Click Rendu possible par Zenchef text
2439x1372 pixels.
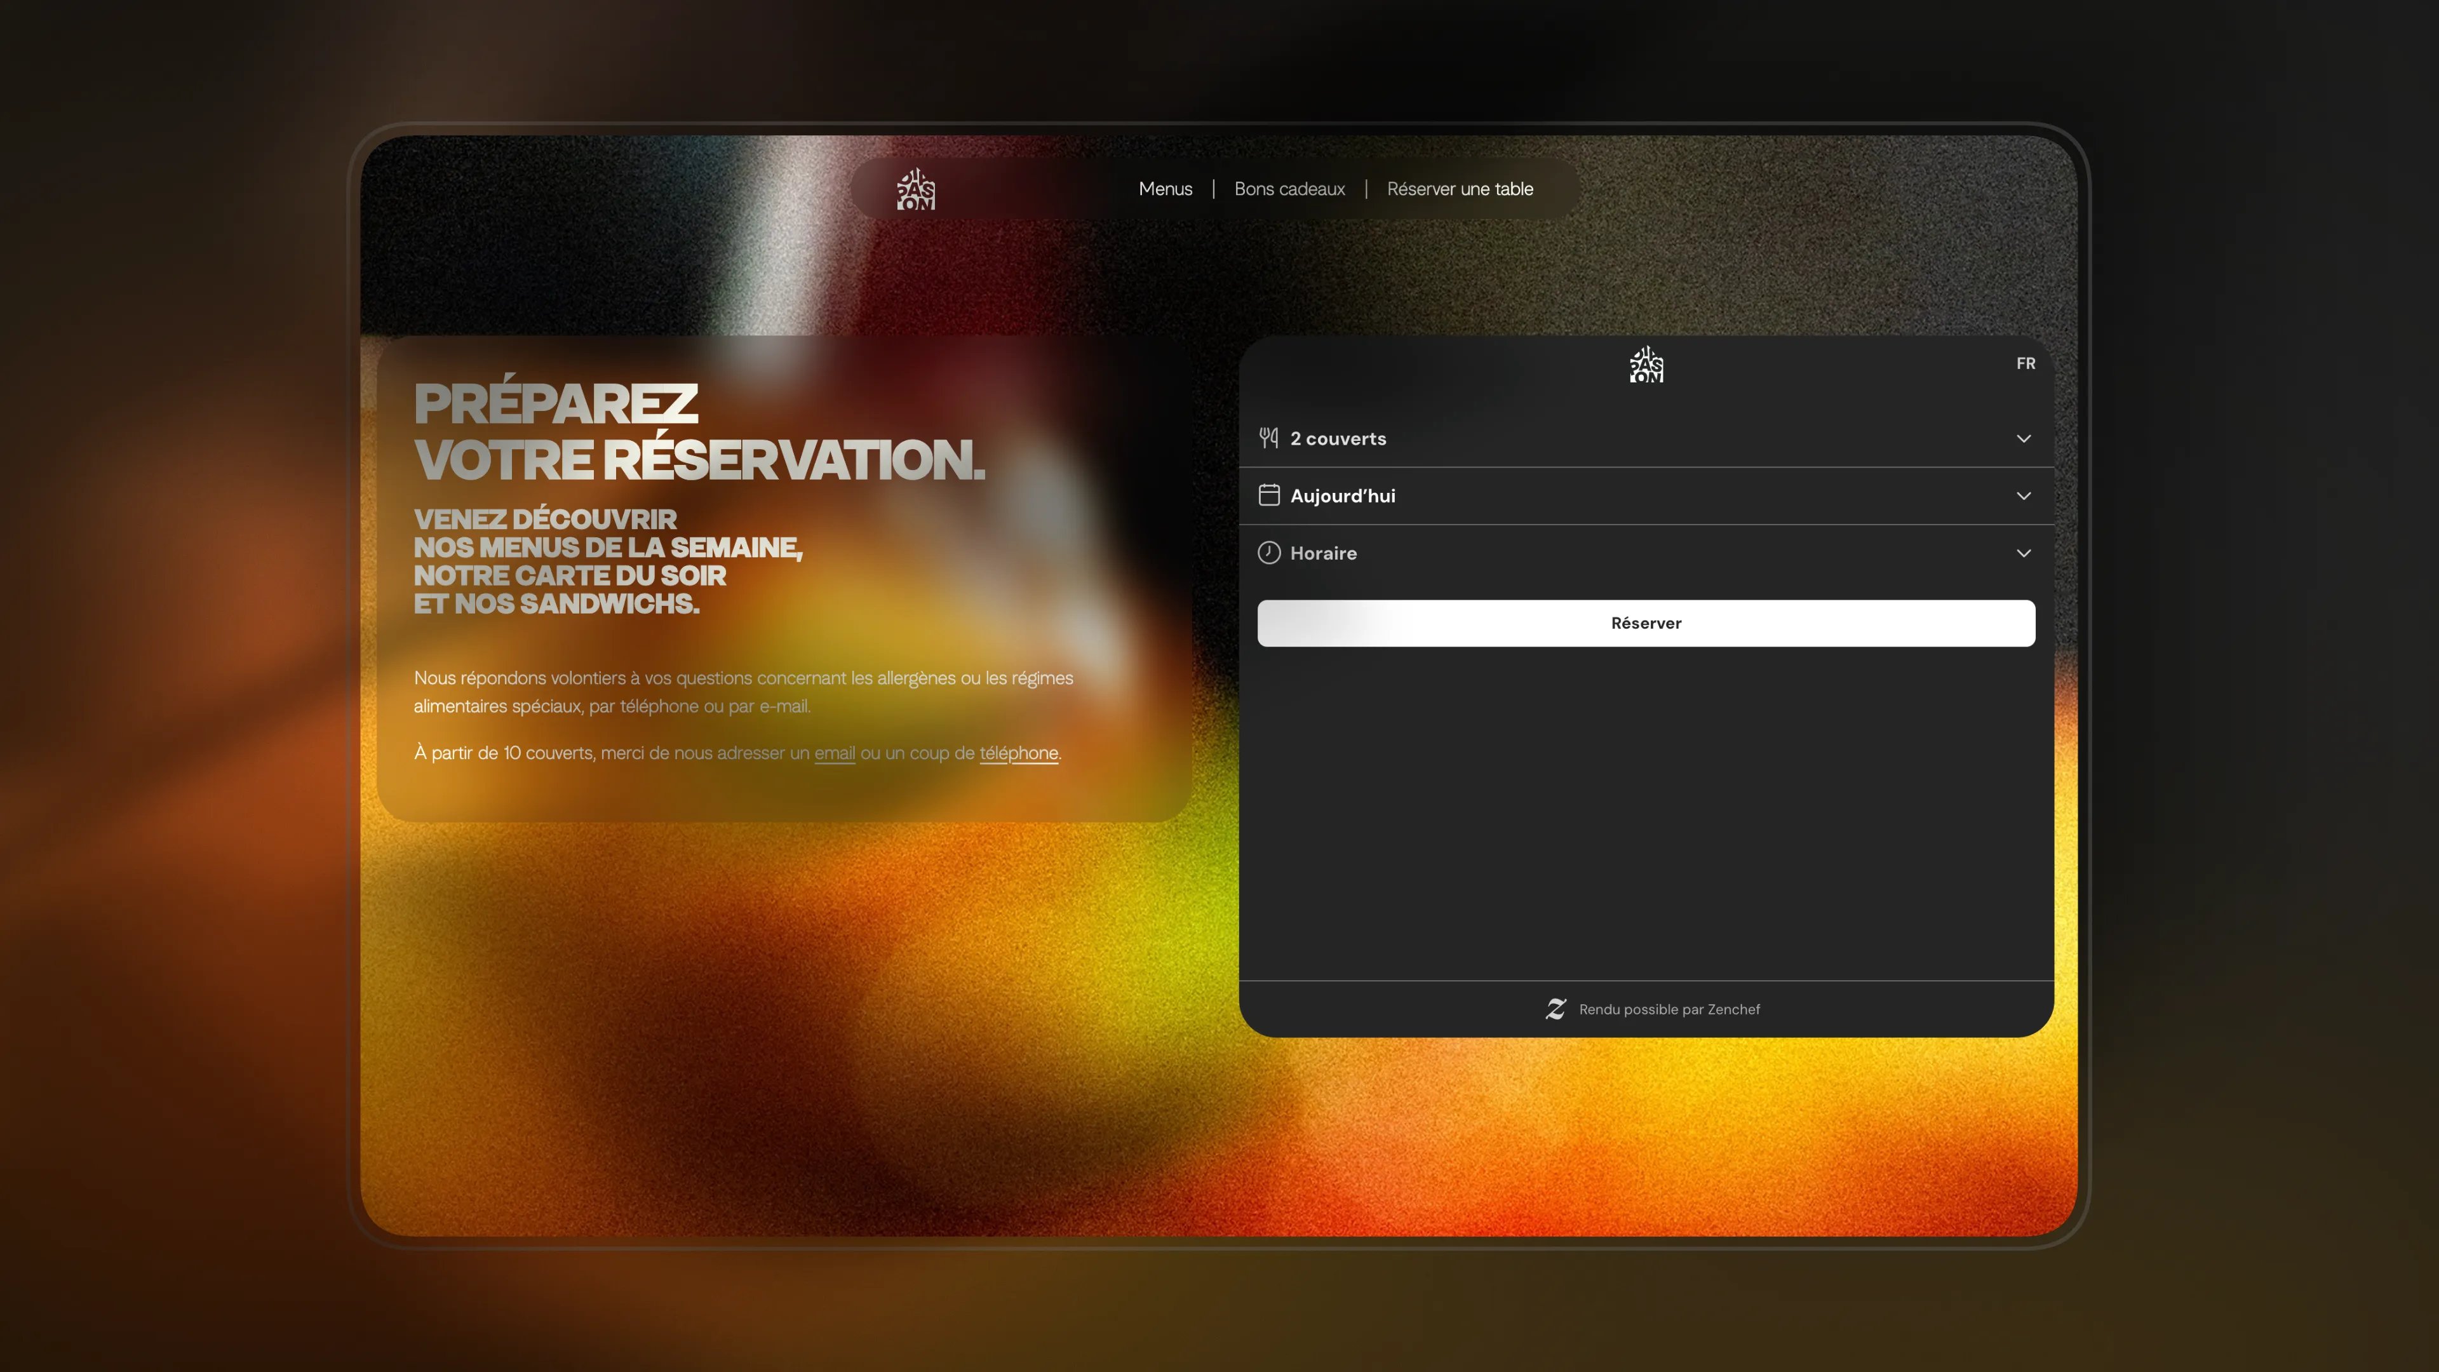coord(1669,1009)
